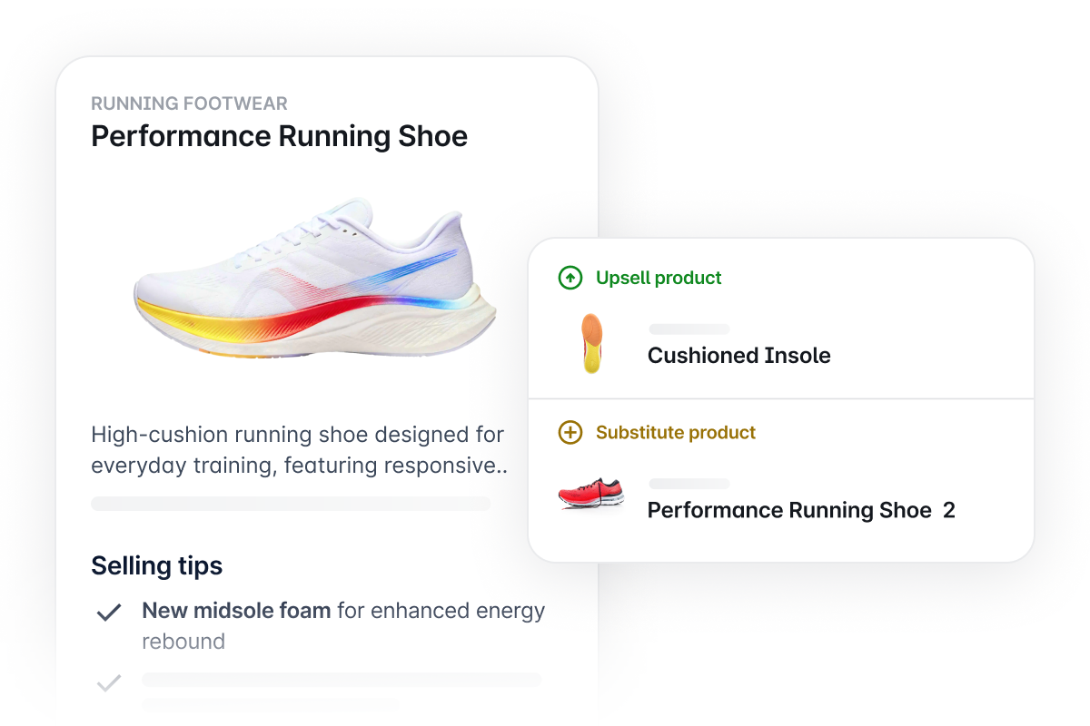The height and width of the screenshot is (726, 1090).
Task: Click the Substitute product label
Action: click(675, 432)
